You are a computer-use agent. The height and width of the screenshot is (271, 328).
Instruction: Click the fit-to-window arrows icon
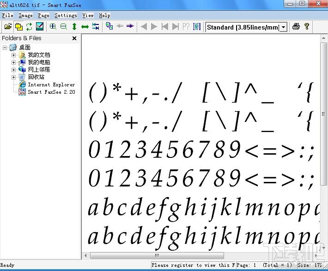[x=96, y=27]
